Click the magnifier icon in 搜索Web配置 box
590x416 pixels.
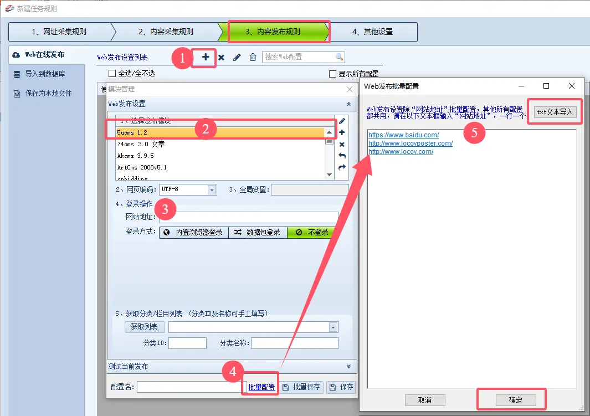[x=339, y=57]
